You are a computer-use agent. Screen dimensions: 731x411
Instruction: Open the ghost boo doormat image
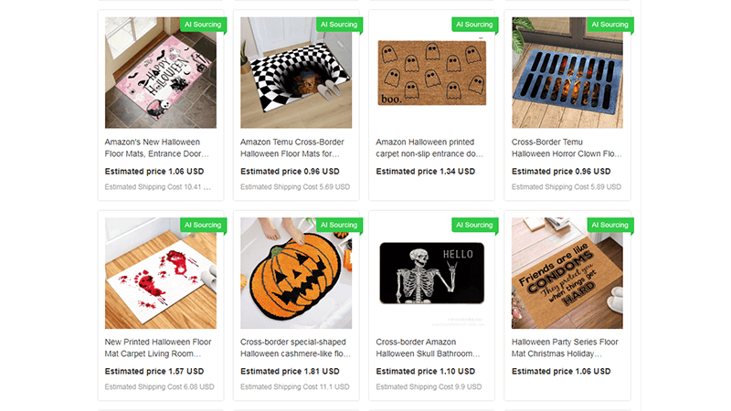coord(431,73)
